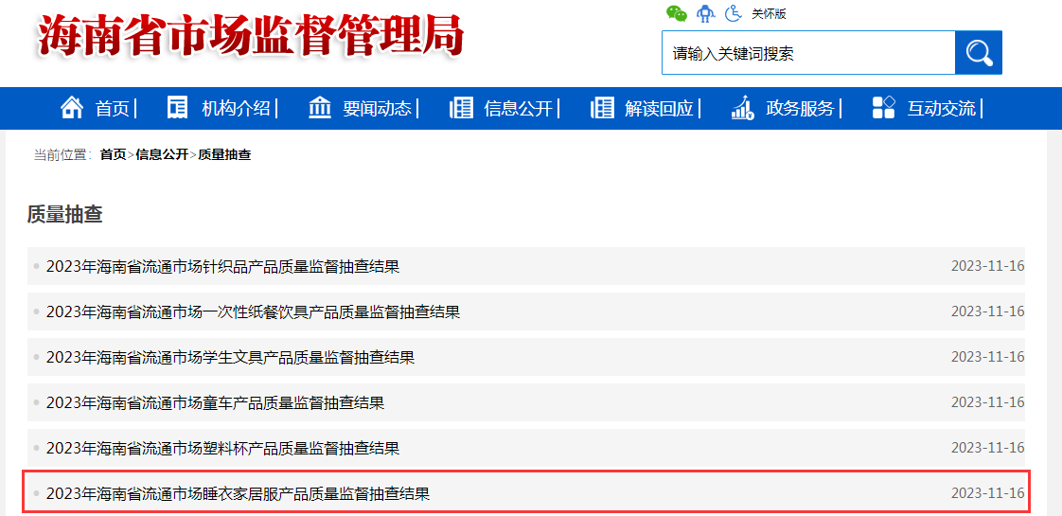Open 互动交流 navigation item
This screenshot has height=516, width=1062.
942,108
